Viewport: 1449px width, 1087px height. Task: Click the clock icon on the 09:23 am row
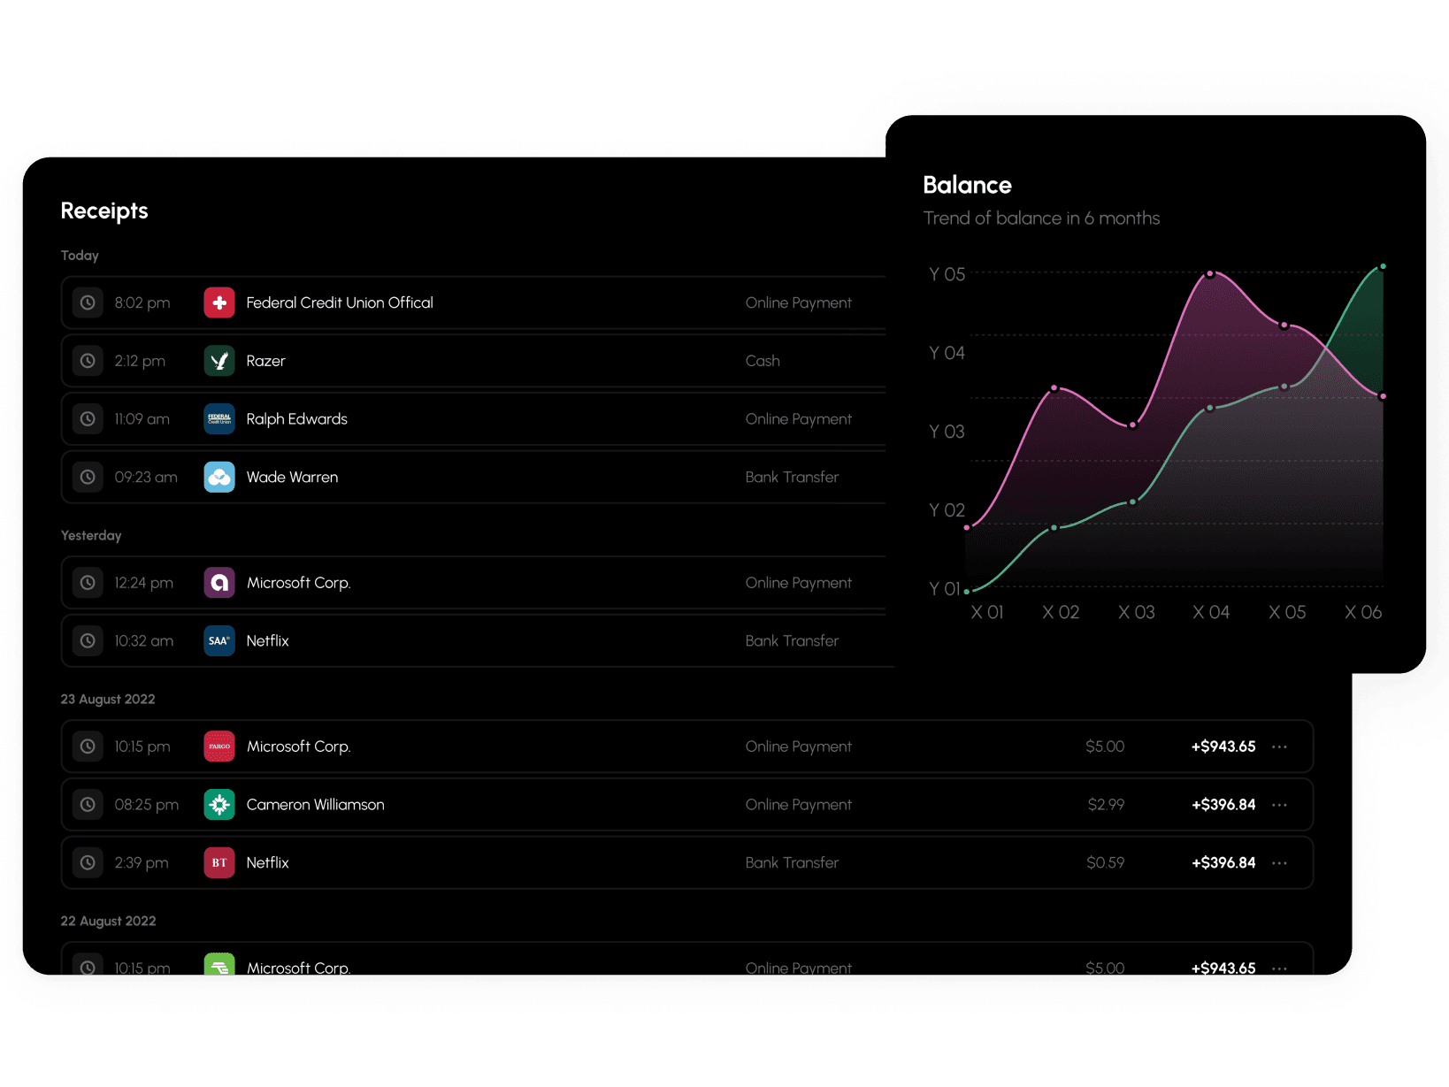click(88, 477)
